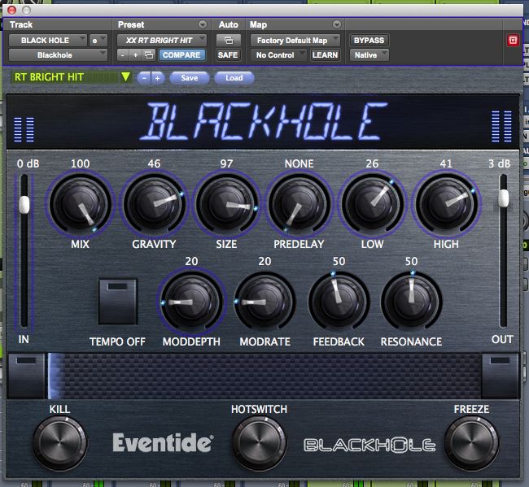Click the 0 dB input level readout
The width and height of the screenshot is (529, 487).
[28, 163]
